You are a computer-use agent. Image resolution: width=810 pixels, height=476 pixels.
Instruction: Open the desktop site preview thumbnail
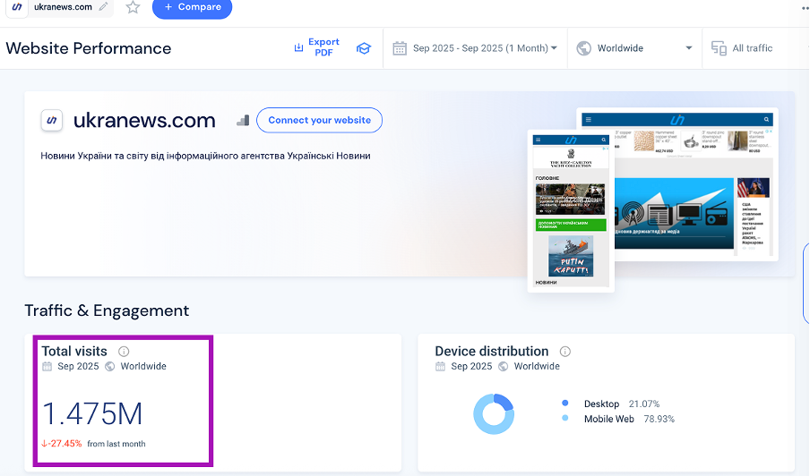coord(690,183)
